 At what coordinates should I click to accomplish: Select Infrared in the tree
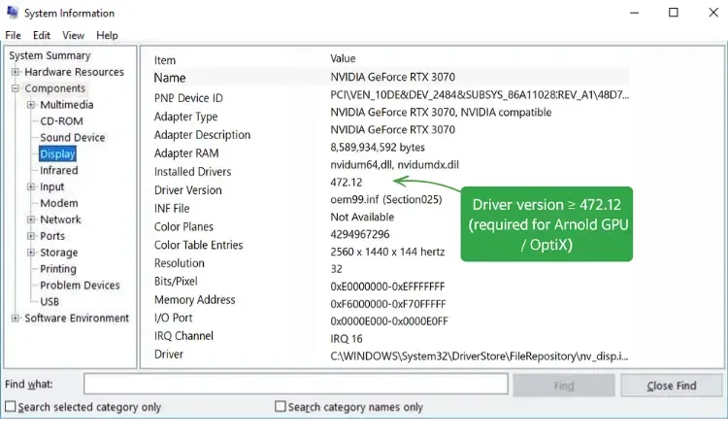[59, 171]
